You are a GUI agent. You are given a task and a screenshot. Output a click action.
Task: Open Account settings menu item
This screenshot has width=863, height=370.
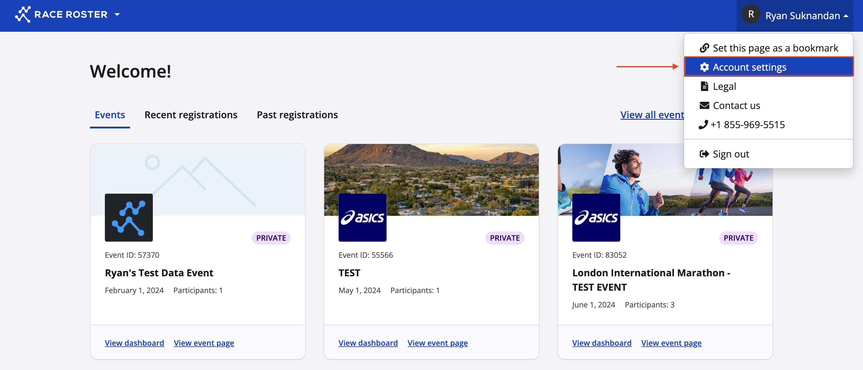[x=749, y=67]
